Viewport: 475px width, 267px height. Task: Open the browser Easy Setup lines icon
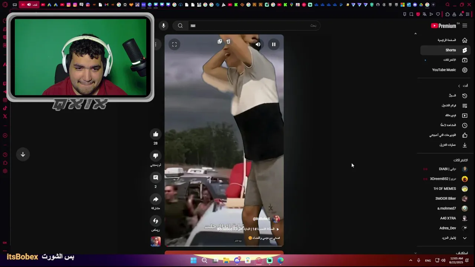tap(468, 14)
